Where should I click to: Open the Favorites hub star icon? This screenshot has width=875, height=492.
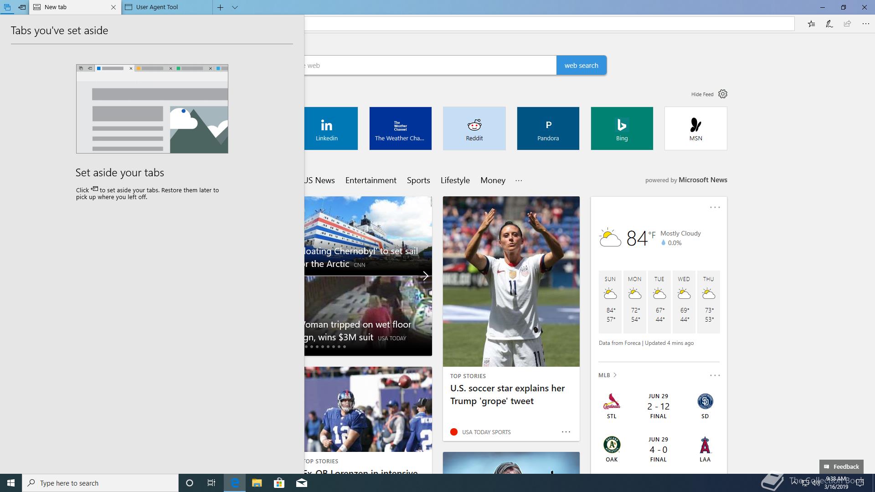811,24
